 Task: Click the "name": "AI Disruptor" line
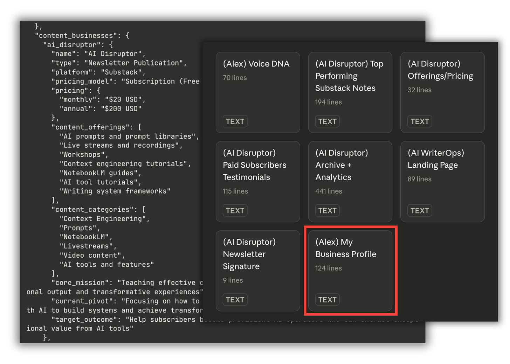click(98, 54)
